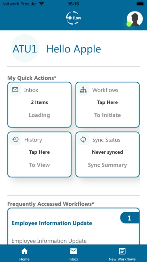Tap the Inbox envelope icon in bottom bar
The width and height of the screenshot is (147, 262).
pyautogui.click(x=73, y=251)
